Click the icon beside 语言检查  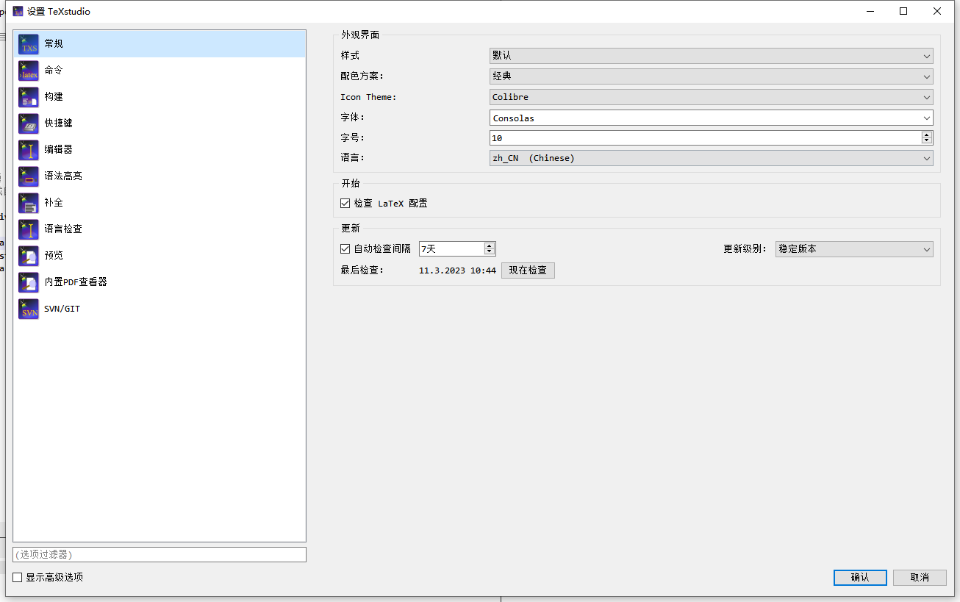click(29, 229)
